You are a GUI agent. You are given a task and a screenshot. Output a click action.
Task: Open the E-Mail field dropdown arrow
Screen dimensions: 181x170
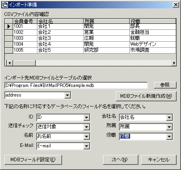[x=87, y=146]
